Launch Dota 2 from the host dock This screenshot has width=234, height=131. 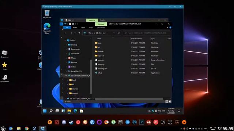(x=57, y=122)
